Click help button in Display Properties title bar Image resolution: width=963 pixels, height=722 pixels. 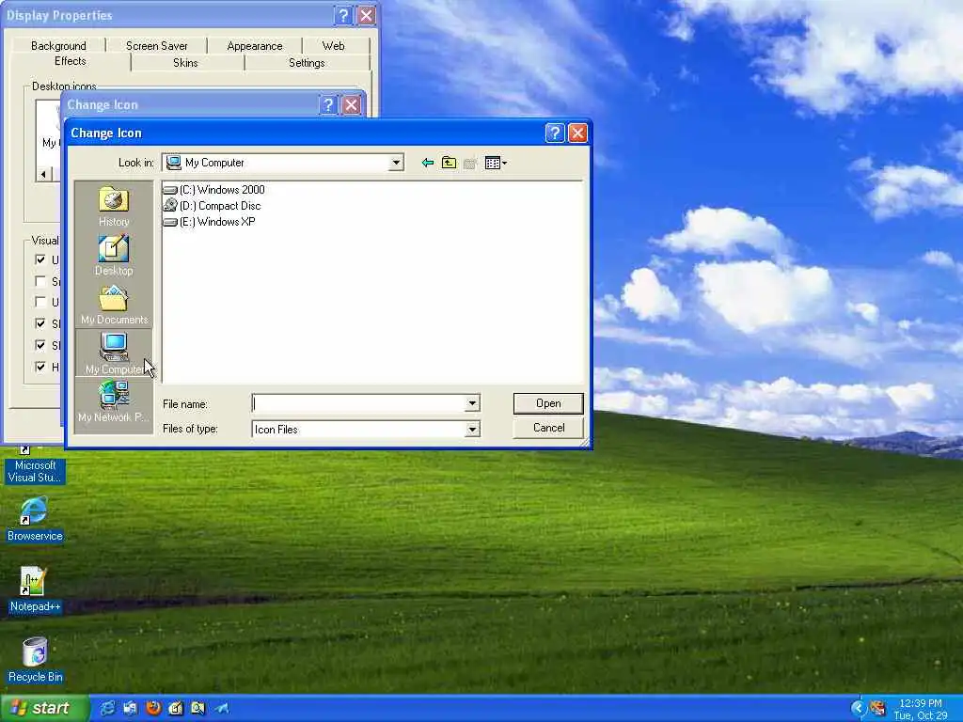point(343,15)
